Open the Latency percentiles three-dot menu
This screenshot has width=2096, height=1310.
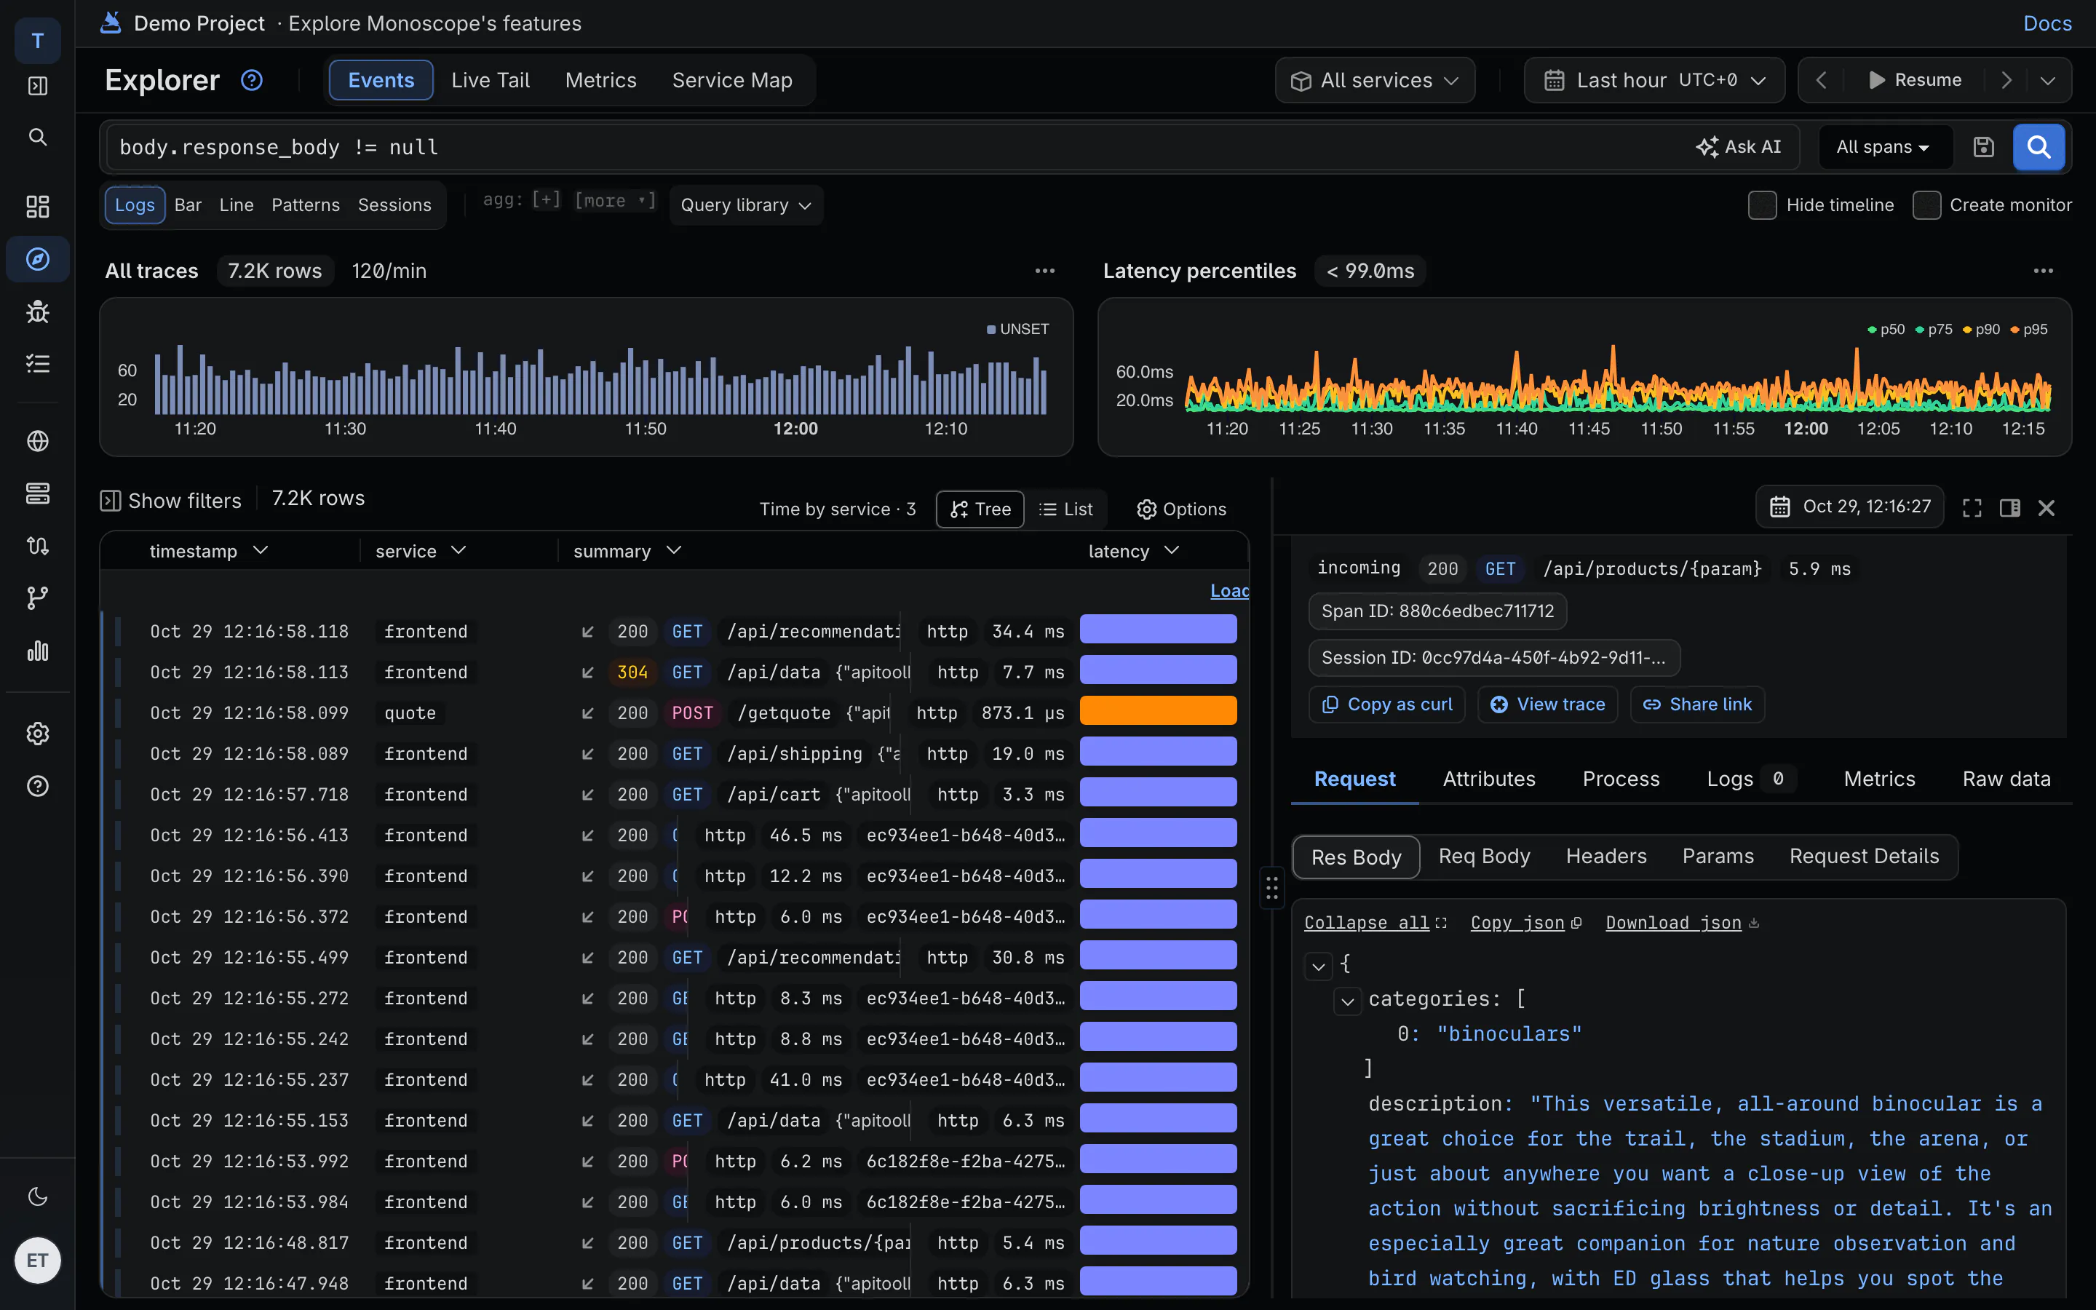(x=2043, y=271)
